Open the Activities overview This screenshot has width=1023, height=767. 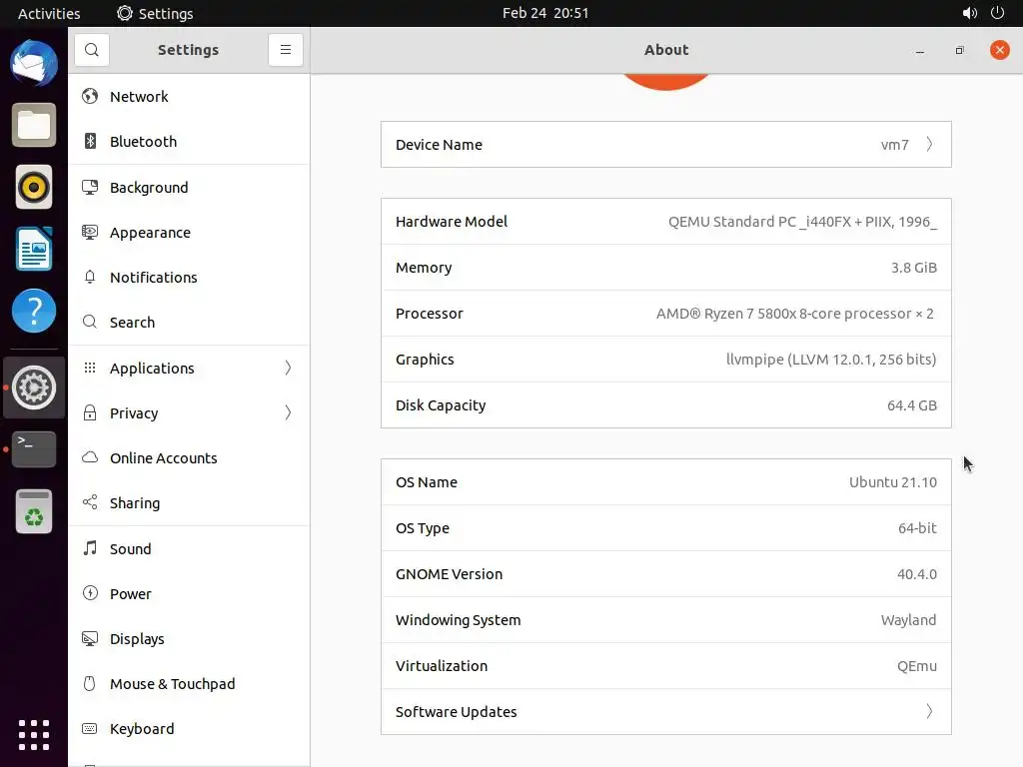(49, 13)
